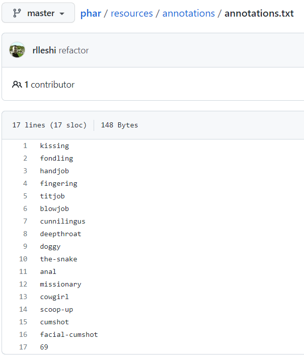Click the 17 lines (17 sloc) info
Image resolution: width=304 pixels, height=355 pixels.
tap(49, 125)
